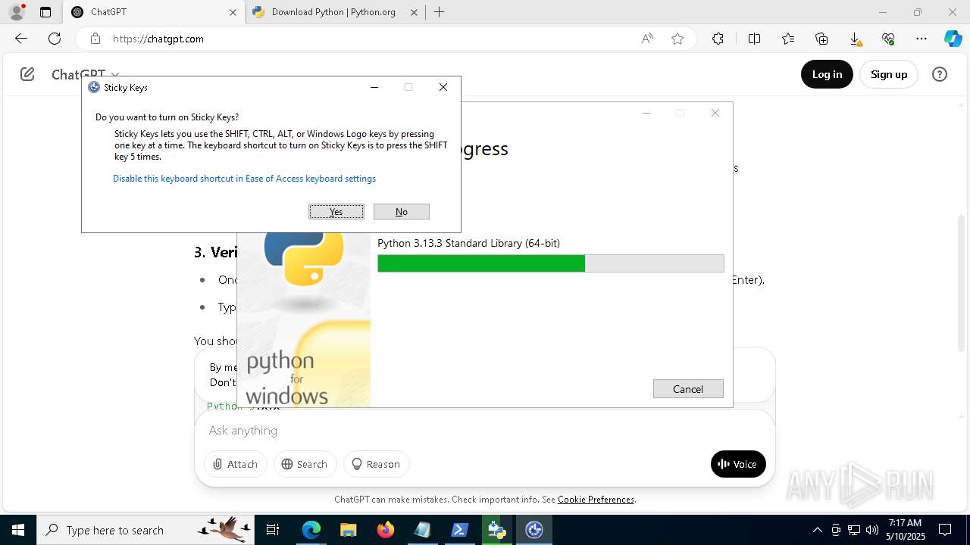Viewport: 970px width, 545px height.
Task: Open the tab actions menu icon
Action: point(45,12)
